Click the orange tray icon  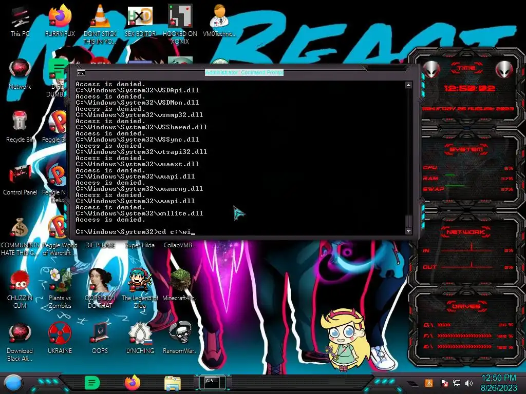click(428, 383)
